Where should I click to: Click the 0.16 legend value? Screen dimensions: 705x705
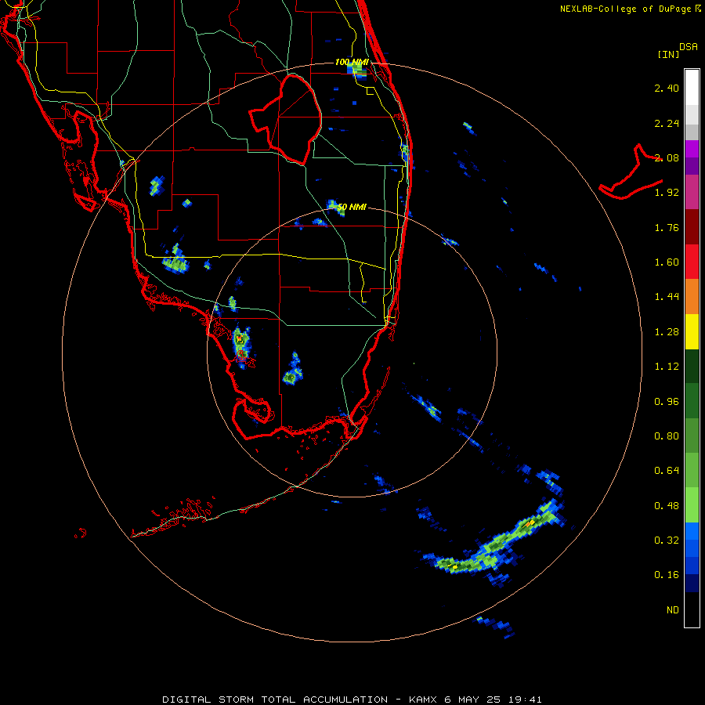(667, 575)
